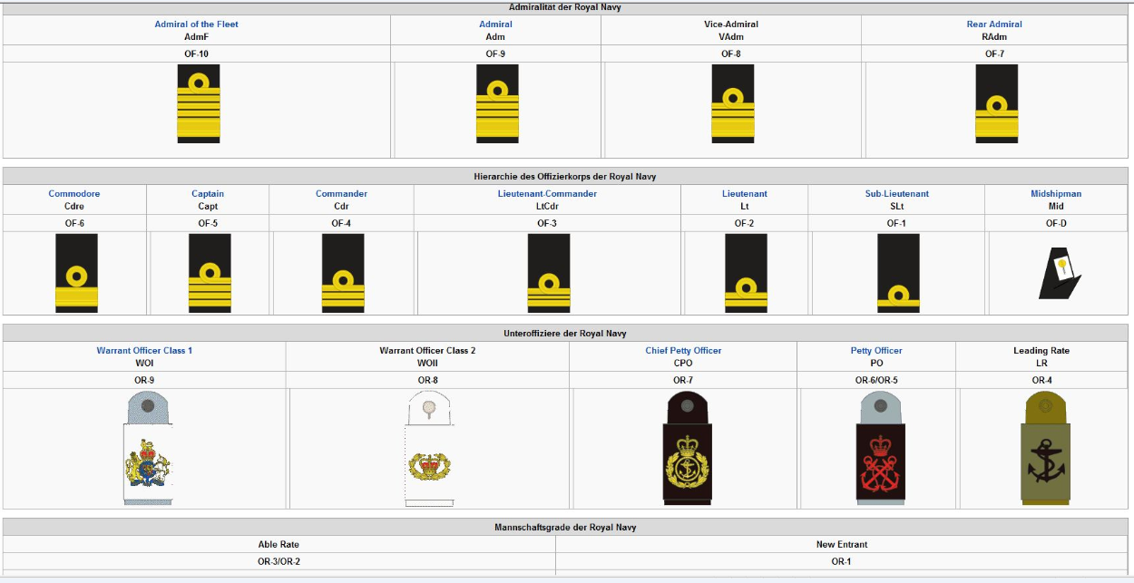Click the Warrant Officer Class 1 link
1134x583 pixels.
tap(144, 351)
